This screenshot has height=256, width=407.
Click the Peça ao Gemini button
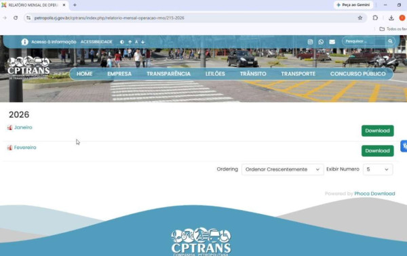point(353,5)
